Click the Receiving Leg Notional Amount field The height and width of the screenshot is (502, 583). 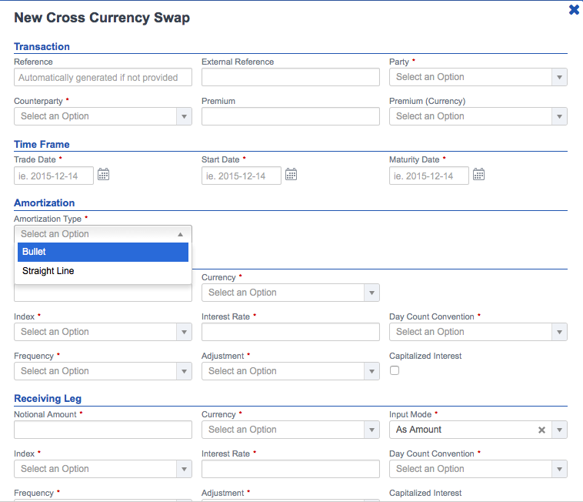[103, 430]
